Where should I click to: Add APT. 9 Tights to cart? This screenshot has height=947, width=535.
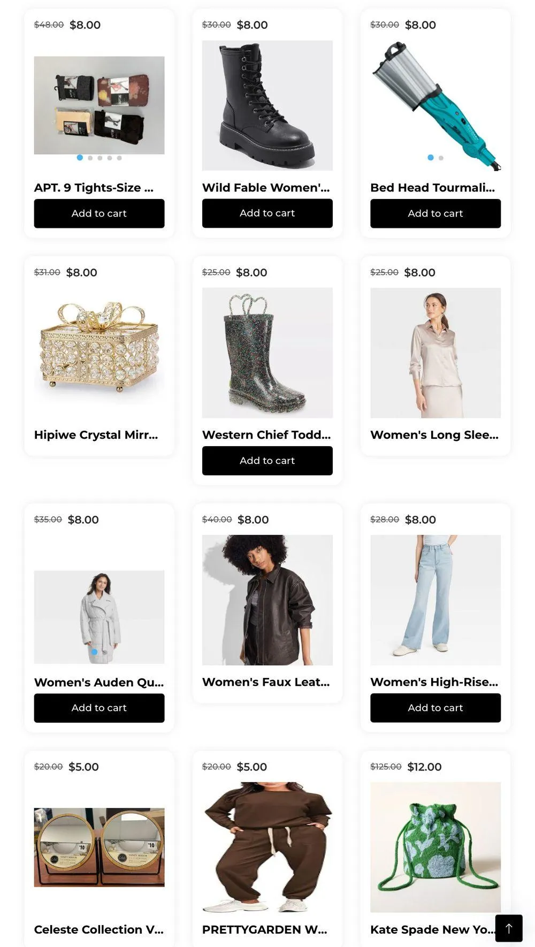(99, 213)
